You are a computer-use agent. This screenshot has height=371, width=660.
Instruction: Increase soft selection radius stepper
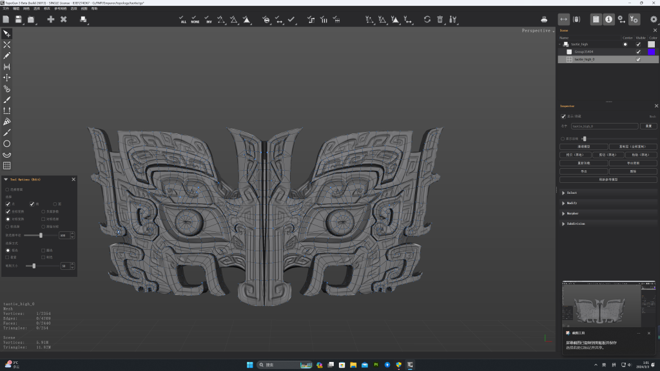pyautogui.click(x=72, y=233)
